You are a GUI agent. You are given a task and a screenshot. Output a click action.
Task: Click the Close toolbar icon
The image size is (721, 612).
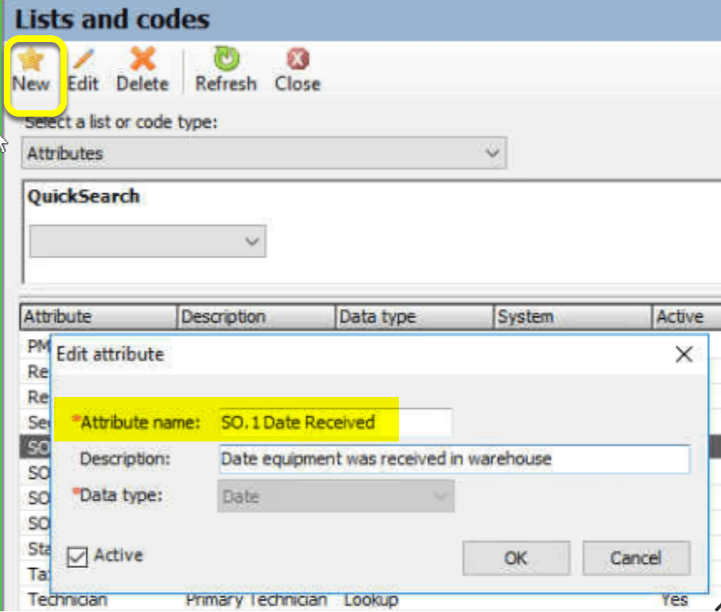click(x=295, y=60)
